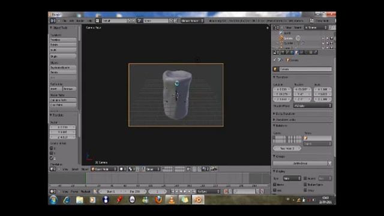Open the Info editor type selector icon

[x=53, y=21]
